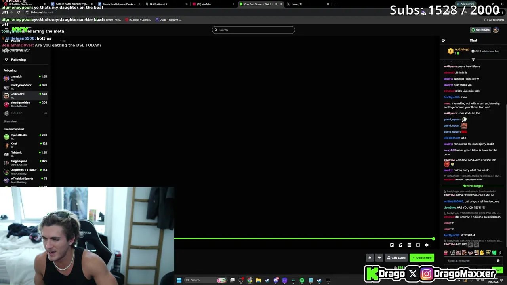The image size is (507, 285).
Task: Switch to YouTube browser tab
Action: 213,4
